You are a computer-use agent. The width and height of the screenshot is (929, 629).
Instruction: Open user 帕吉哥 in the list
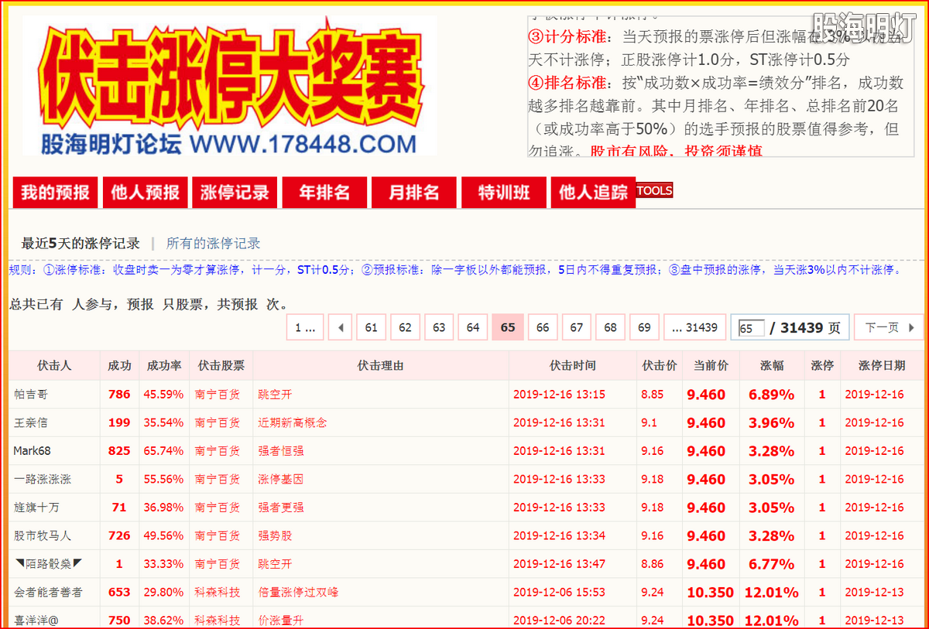(x=30, y=395)
